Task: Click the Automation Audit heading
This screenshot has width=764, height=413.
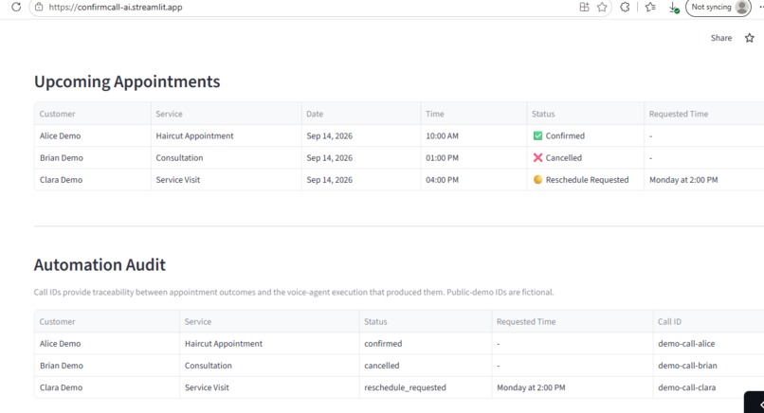Action: click(x=100, y=265)
